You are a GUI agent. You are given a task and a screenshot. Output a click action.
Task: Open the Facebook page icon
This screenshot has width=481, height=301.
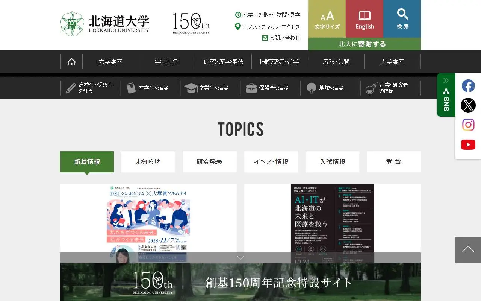pos(468,86)
